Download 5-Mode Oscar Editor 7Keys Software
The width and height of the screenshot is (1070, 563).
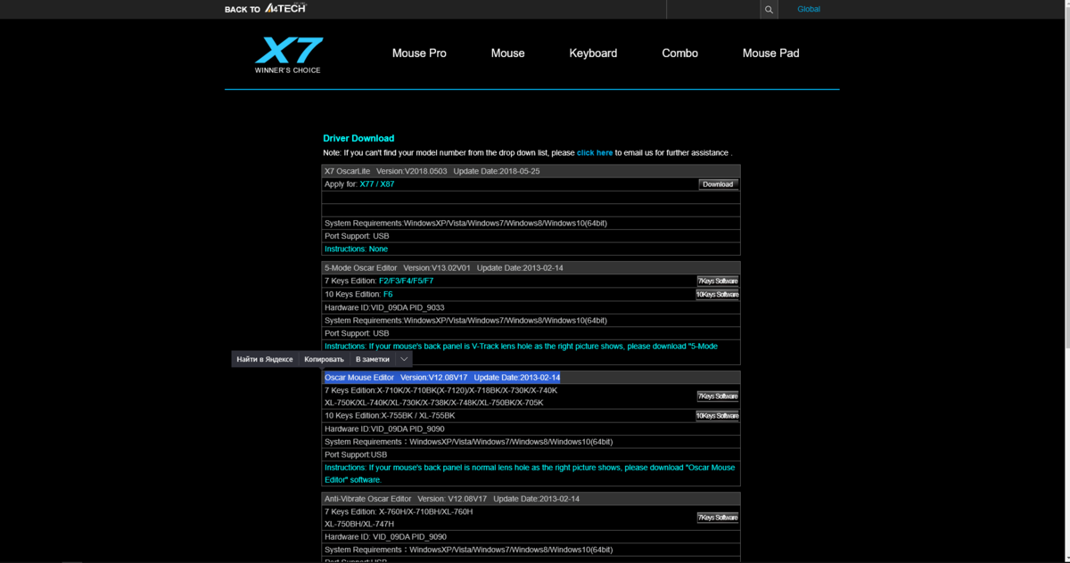[x=718, y=281]
